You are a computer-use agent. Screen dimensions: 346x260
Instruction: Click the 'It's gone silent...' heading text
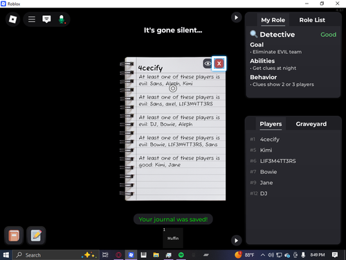[x=173, y=30]
